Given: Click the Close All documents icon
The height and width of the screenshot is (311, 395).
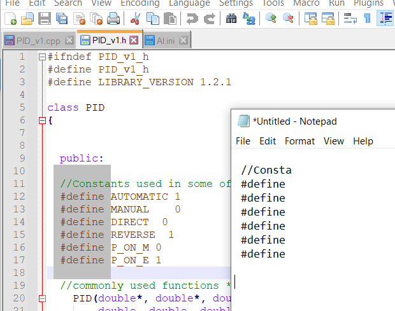Looking at the screenshot, I should 96,19.
